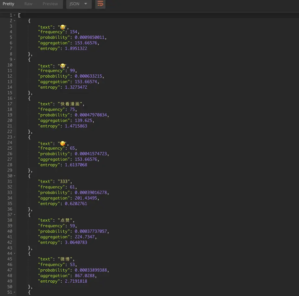The width and height of the screenshot is (299, 296).
Task: Collapse the object starting at line 44
Action: [x=15, y=253]
